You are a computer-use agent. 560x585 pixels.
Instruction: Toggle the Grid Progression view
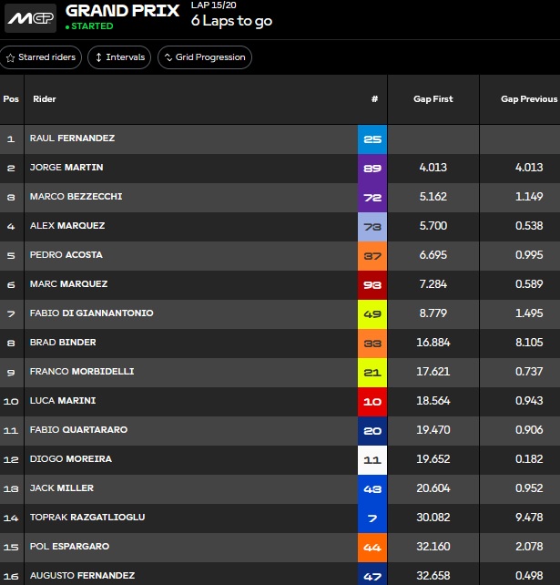[205, 57]
